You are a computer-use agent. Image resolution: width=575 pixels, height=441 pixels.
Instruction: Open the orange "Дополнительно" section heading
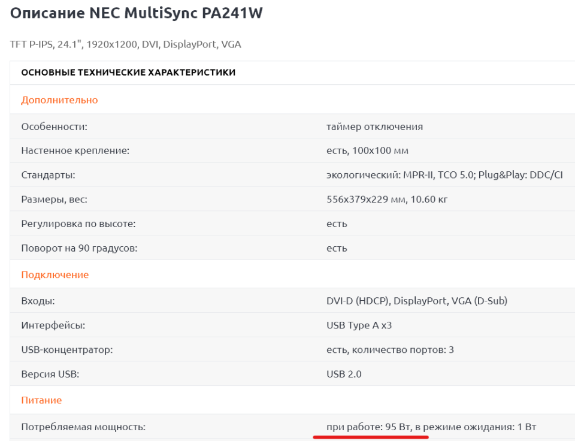point(59,100)
